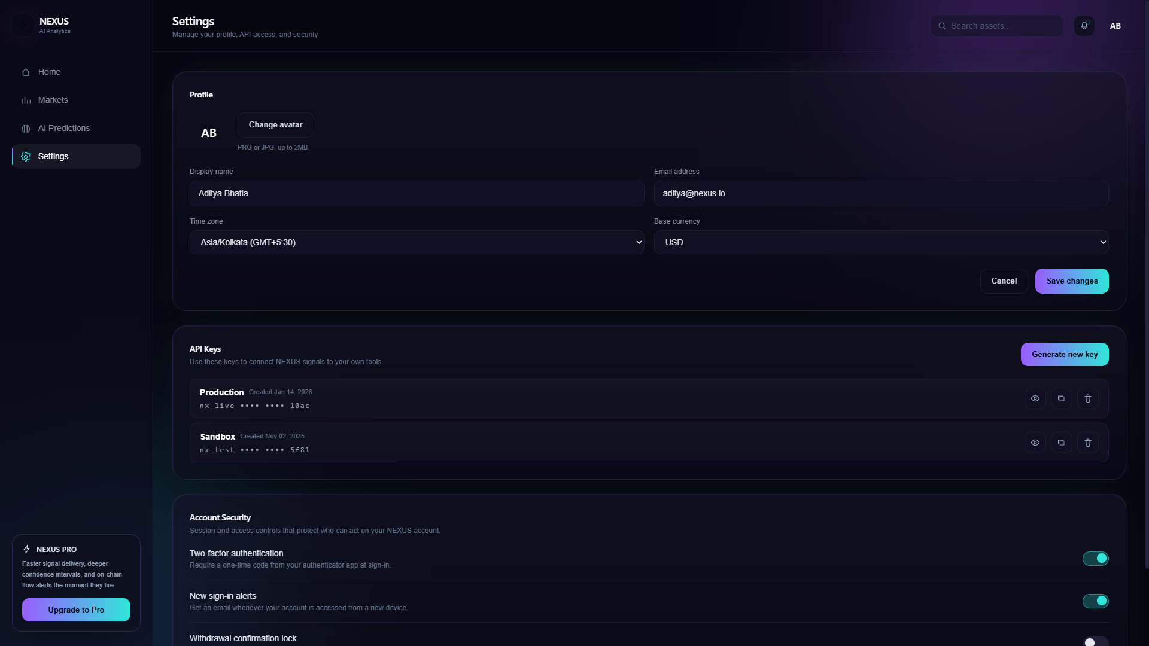Click the Withdrawal confirmation lock label
The width and height of the screenshot is (1149, 646).
243,639
